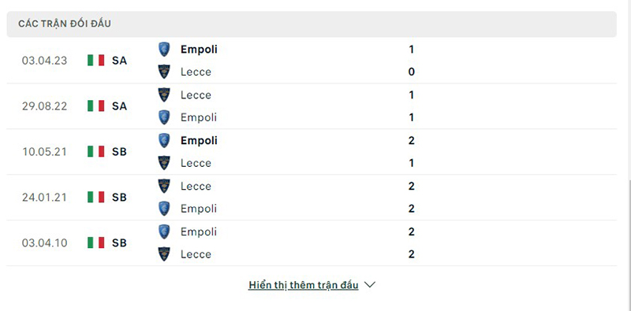Click Lecce crest in 29.08.22 match
This screenshot has height=311, width=631.
[164, 94]
